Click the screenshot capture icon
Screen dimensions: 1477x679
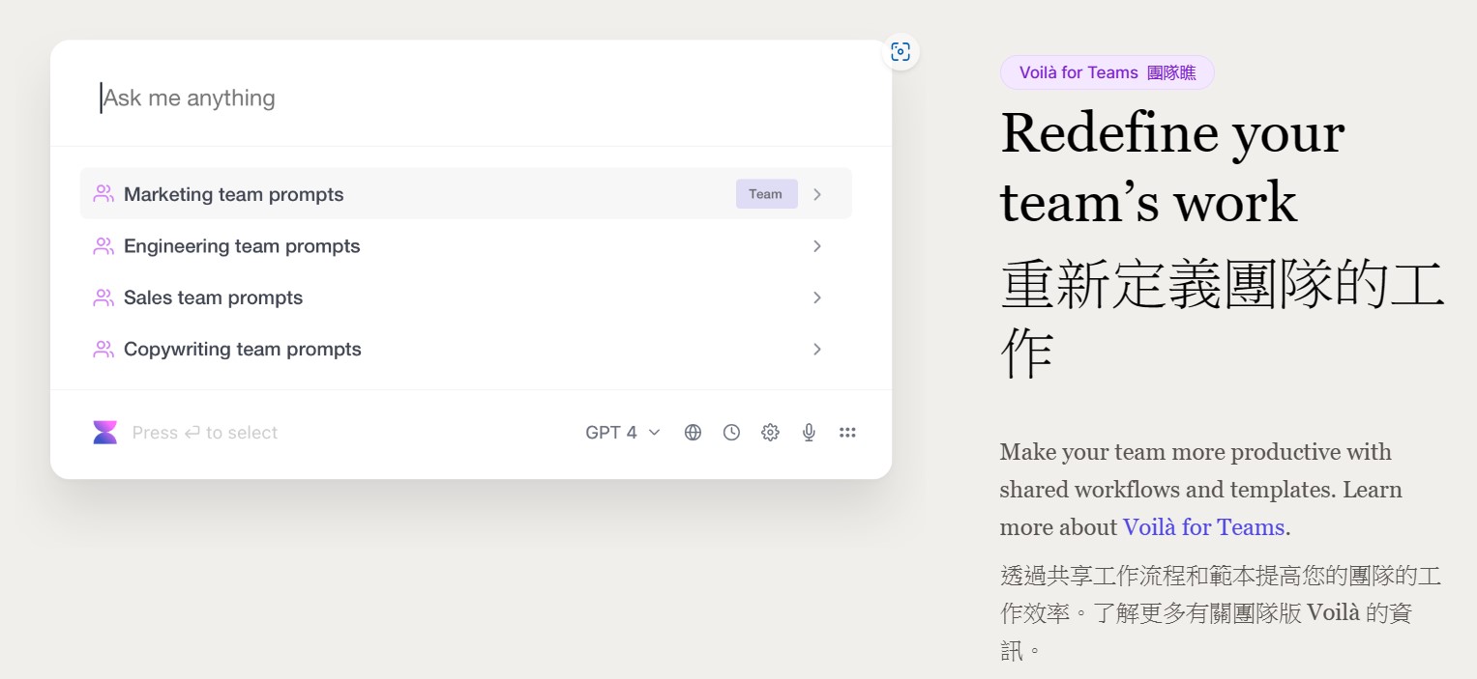coord(901,52)
